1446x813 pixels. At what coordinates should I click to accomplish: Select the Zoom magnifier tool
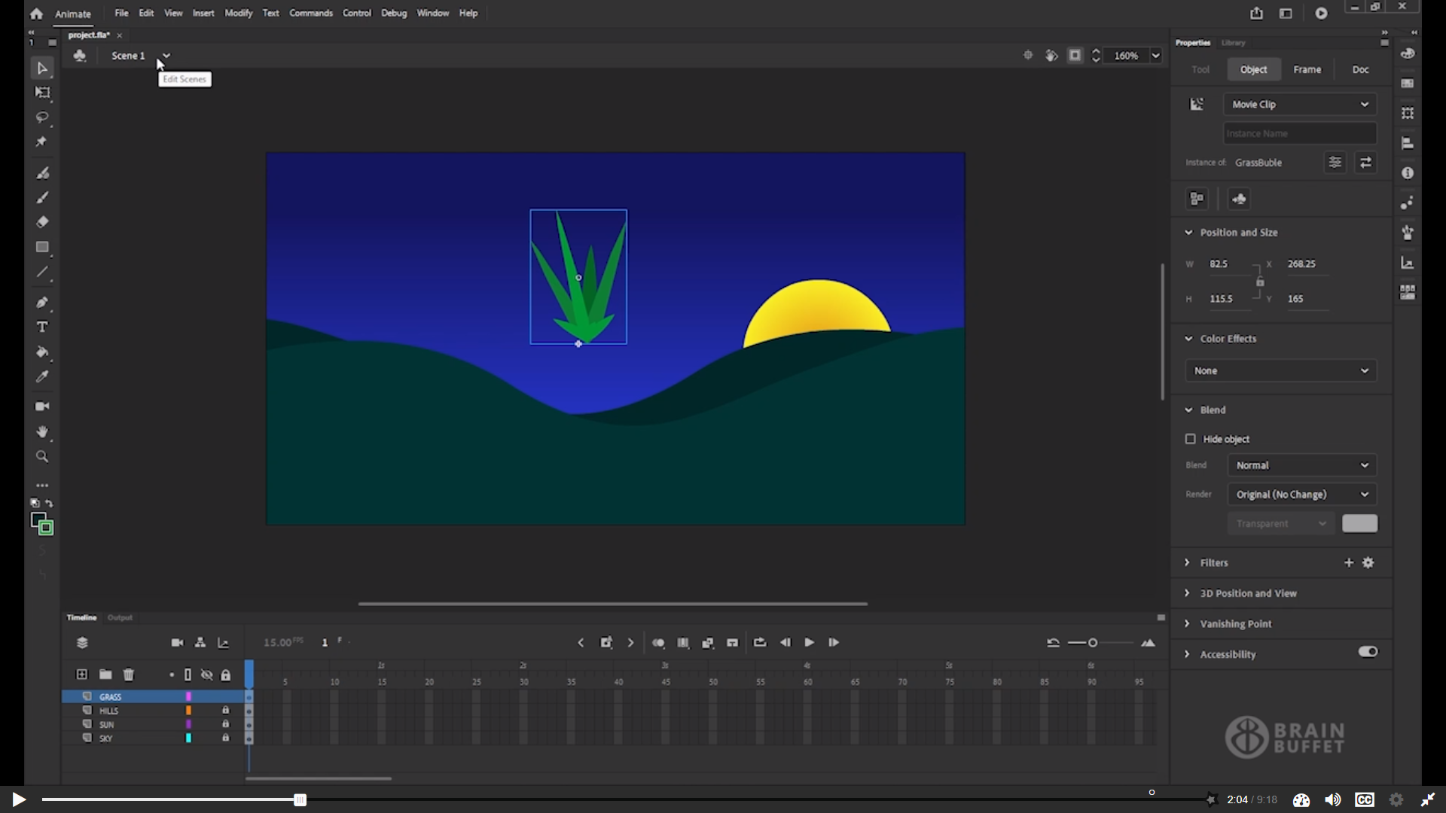tap(42, 457)
